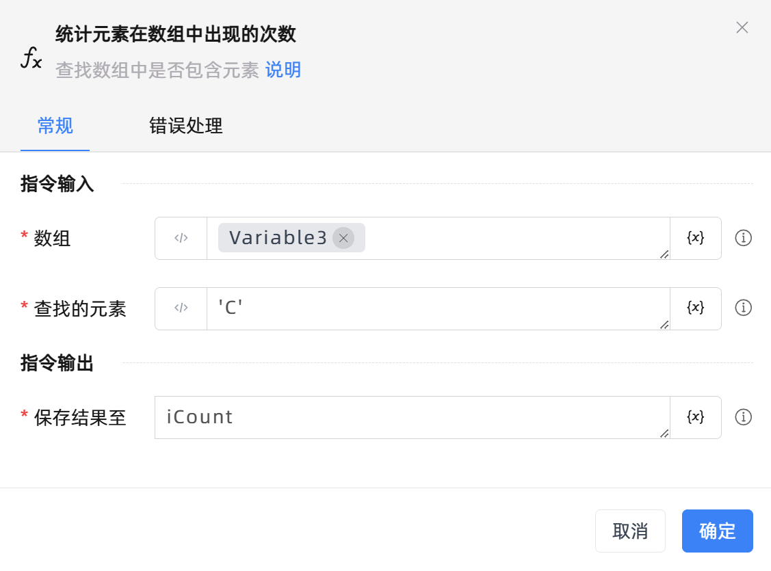Switch to the 错误处理 tab
771x571 pixels.
pos(186,127)
